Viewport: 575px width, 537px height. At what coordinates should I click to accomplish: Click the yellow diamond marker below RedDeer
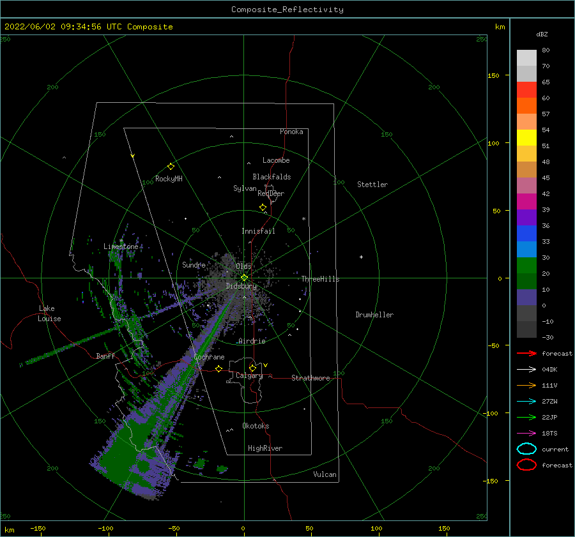[263, 208]
